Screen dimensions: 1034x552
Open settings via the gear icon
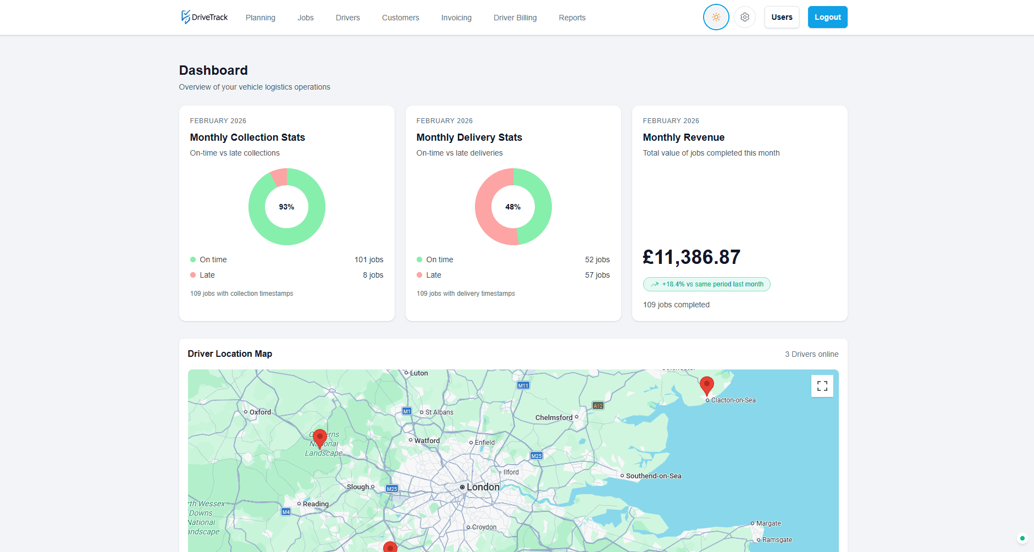744,17
